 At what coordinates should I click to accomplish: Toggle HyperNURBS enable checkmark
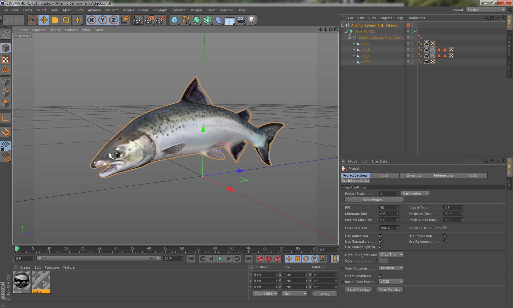pos(415,31)
